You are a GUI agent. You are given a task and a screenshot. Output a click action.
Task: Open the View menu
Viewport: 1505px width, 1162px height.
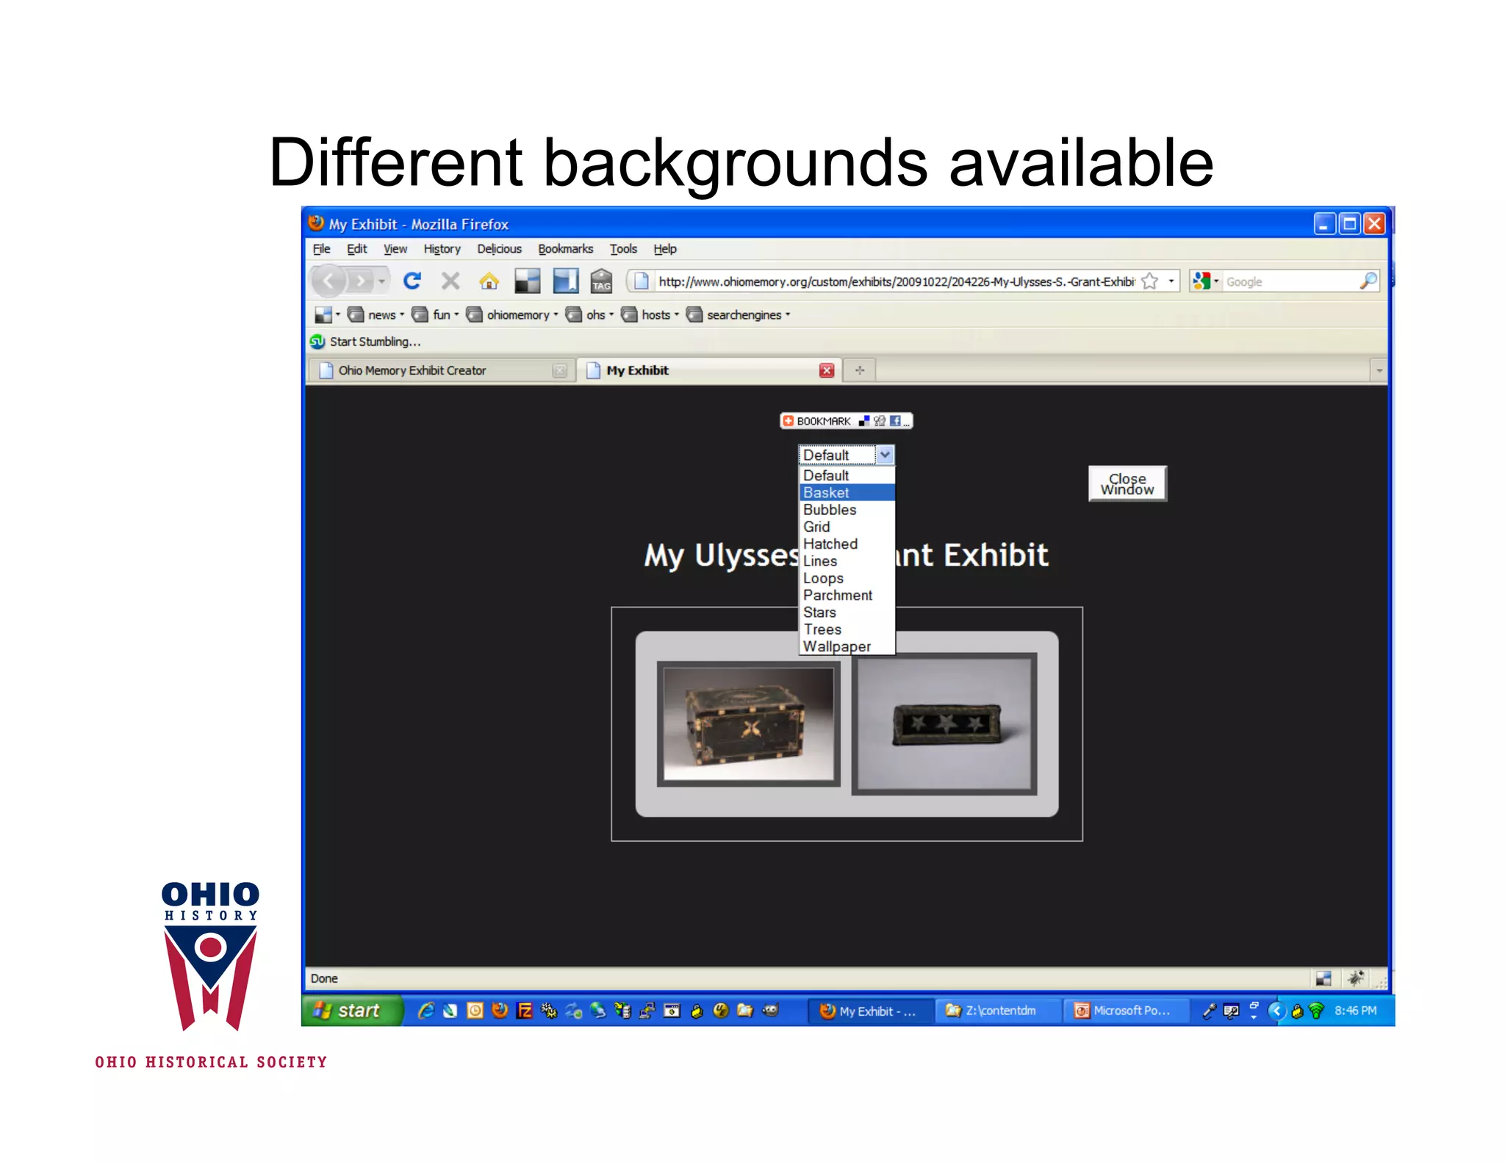coord(395,249)
